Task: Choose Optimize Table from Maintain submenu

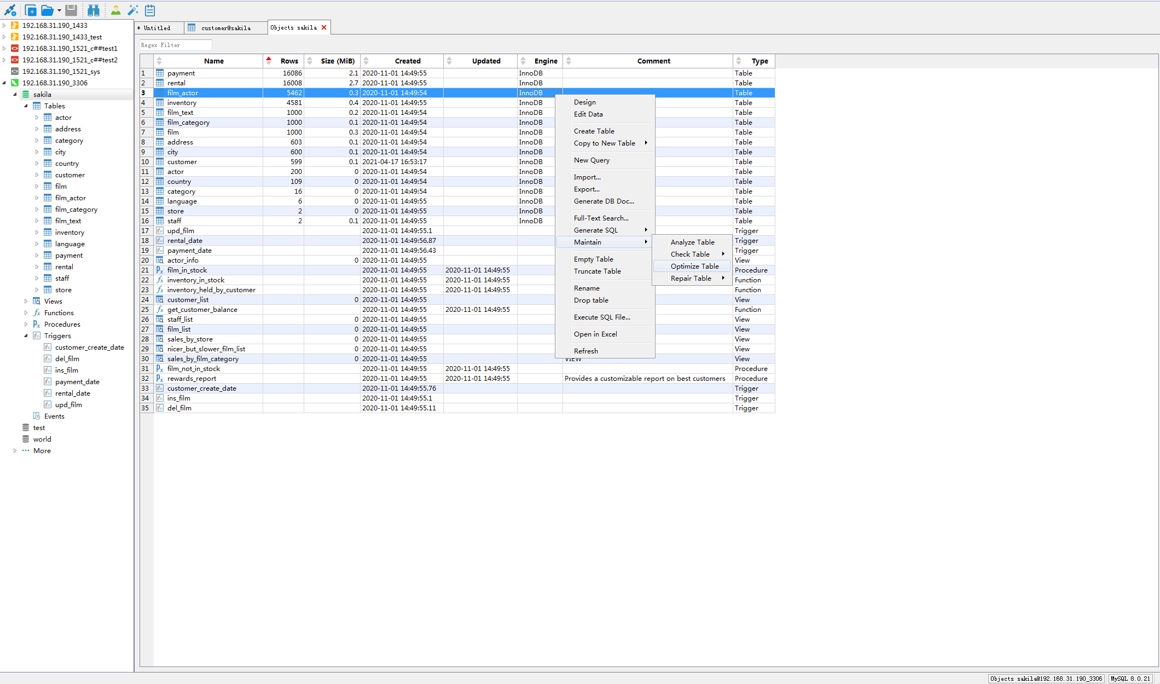Action: pos(694,266)
